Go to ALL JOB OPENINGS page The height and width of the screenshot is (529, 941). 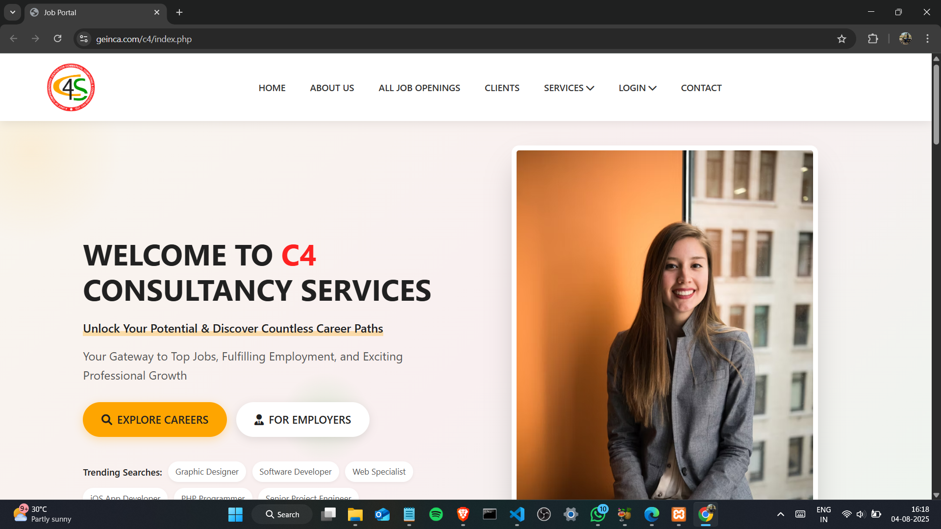pos(419,88)
